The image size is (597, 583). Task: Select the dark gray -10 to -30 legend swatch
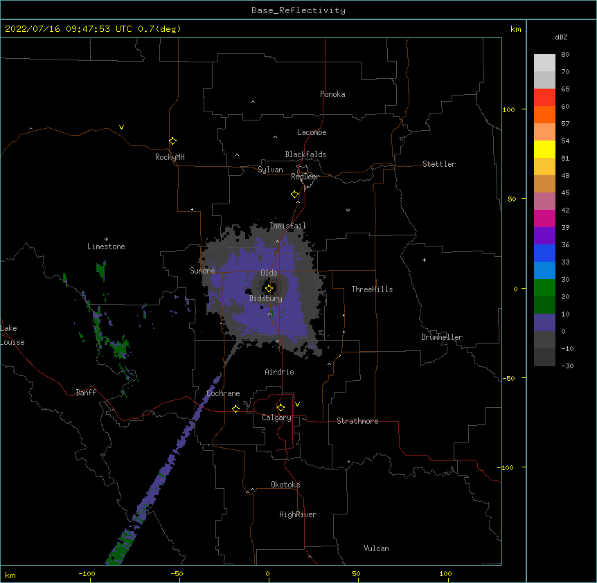(x=544, y=357)
